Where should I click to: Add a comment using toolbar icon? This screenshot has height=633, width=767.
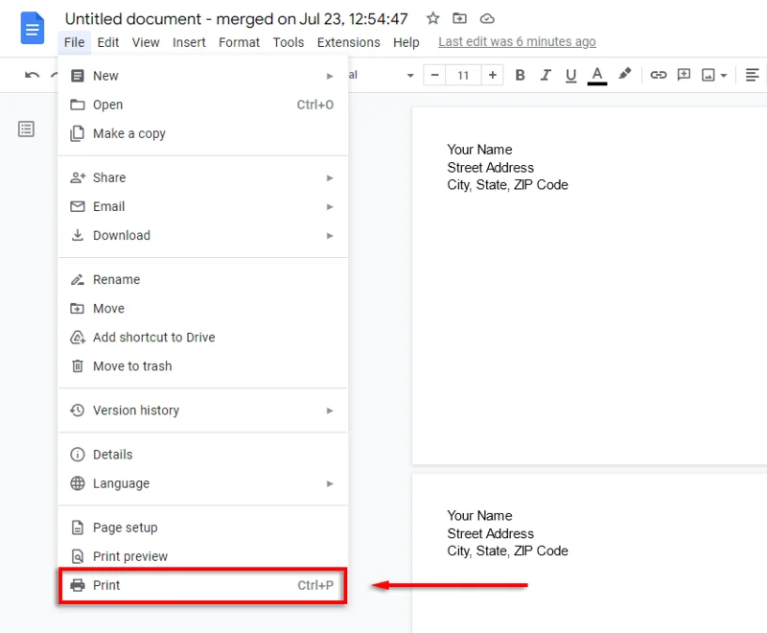[684, 75]
